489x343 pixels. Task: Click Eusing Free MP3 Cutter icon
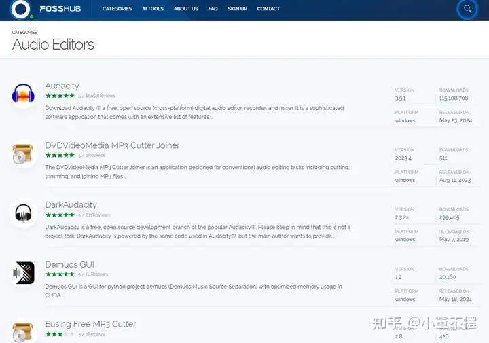pyautogui.click(x=24, y=331)
